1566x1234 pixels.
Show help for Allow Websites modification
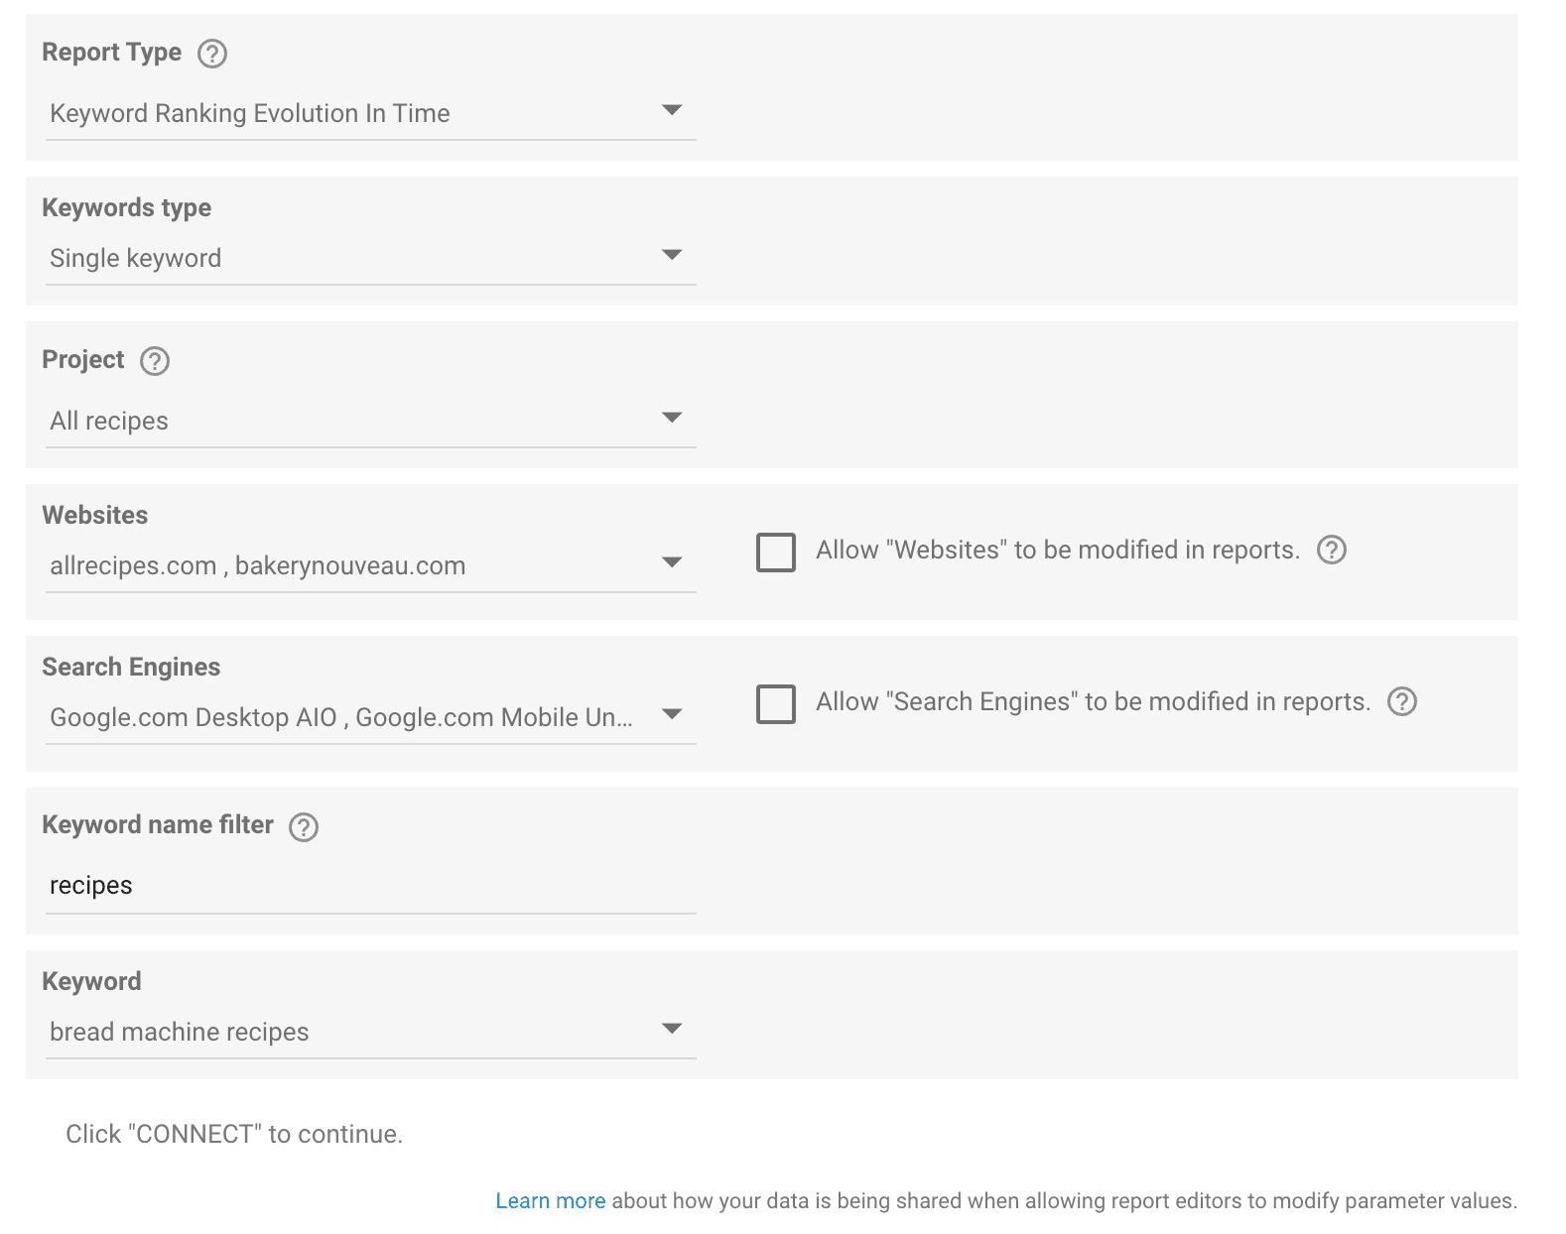click(x=1332, y=550)
